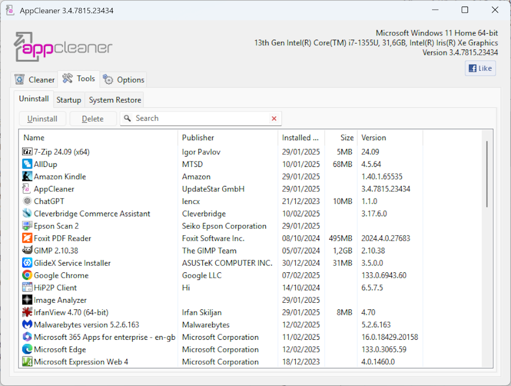Screen dimensions: 511x386
Task: Click the Microsoft Edge icon
Action: pos(27,350)
